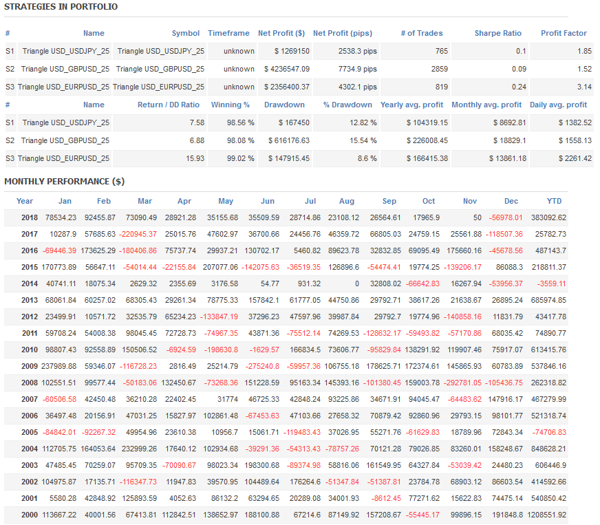Click the MONTHLY PERFORMANCE ($) heading
Viewport: 600px width, 525px height.
[x=64, y=182]
